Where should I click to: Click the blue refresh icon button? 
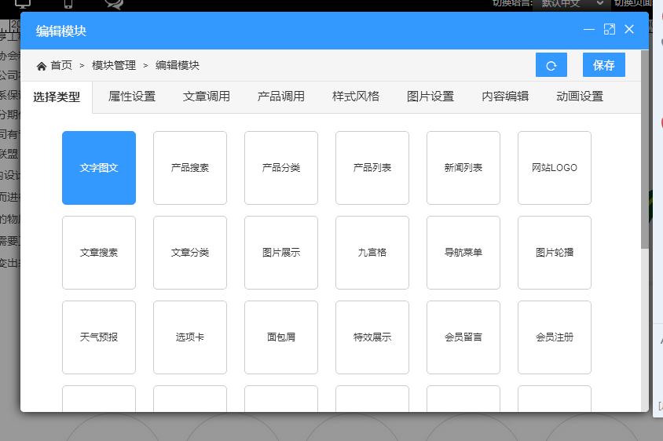coord(551,65)
